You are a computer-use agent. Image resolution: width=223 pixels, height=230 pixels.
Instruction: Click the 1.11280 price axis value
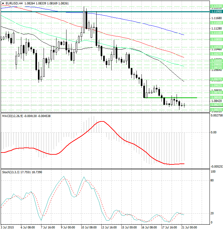point(217,28)
